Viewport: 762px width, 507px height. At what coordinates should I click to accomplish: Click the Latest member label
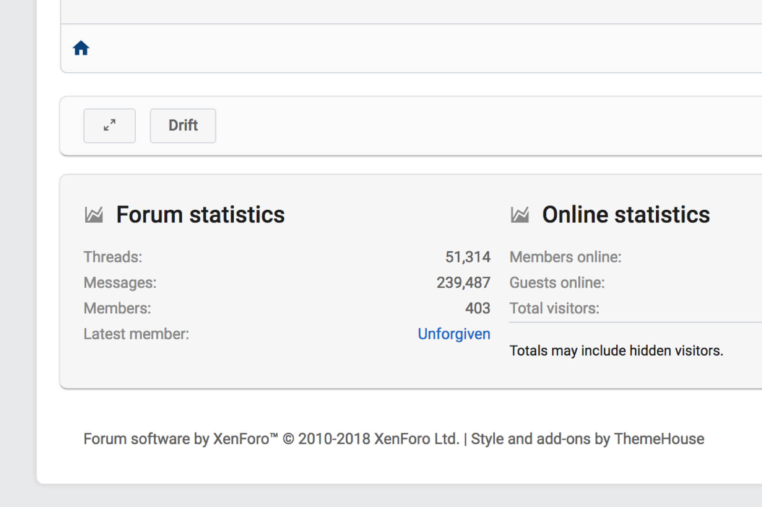click(136, 334)
